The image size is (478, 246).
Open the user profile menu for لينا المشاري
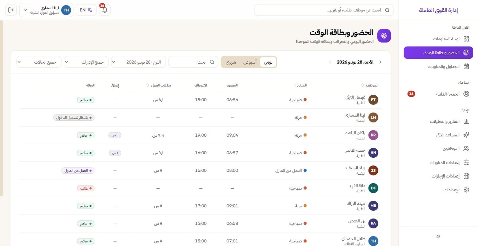(x=46, y=10)
